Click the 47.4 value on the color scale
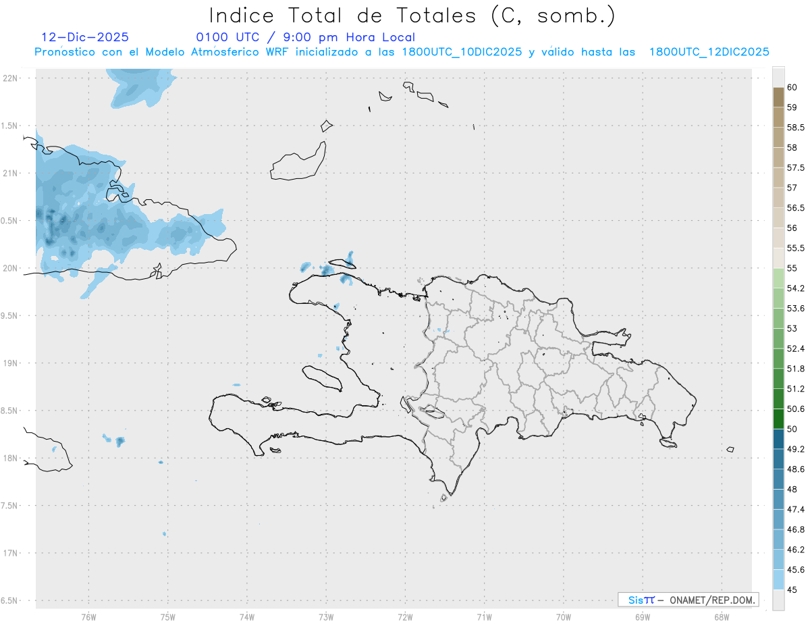This screenshot has width=810, height=626. tap(795, 509)
